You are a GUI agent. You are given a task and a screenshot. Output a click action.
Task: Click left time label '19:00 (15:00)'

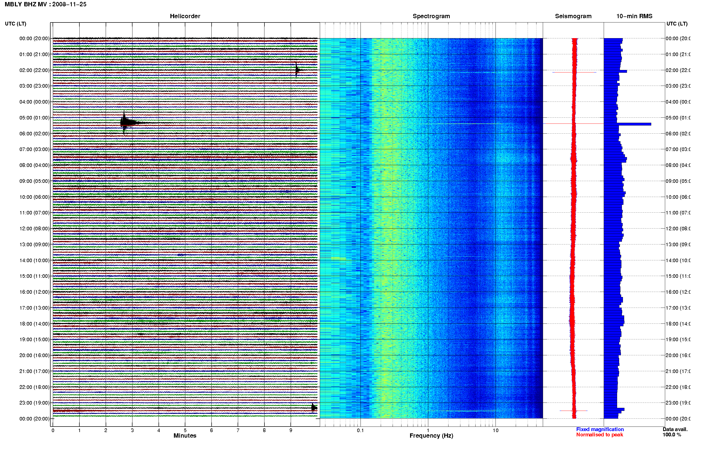click(x=34, y=339)
